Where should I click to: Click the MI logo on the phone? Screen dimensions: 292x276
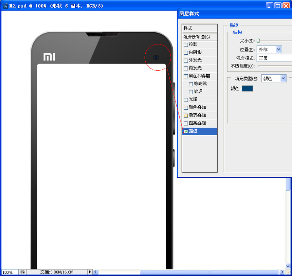[49, 57]
